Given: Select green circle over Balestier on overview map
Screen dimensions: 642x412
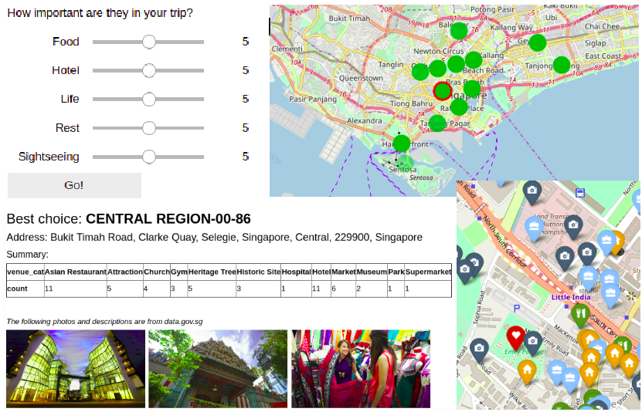Looking at the screenshot, I should [459, 31].
